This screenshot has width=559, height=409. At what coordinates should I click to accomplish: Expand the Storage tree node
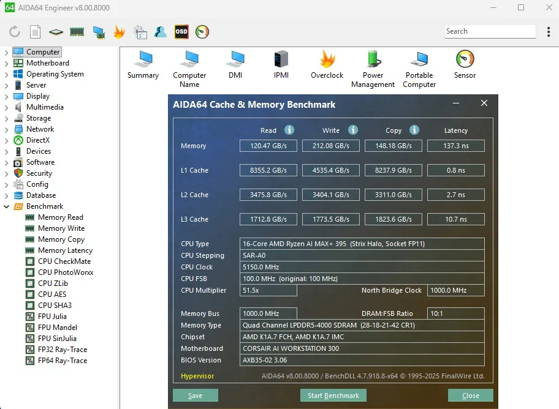(x=6, y=118)
